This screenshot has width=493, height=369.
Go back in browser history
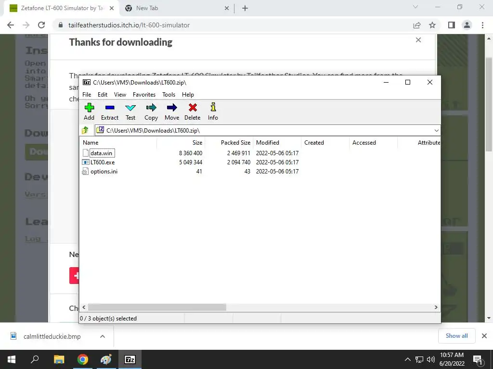coord(11,25)
